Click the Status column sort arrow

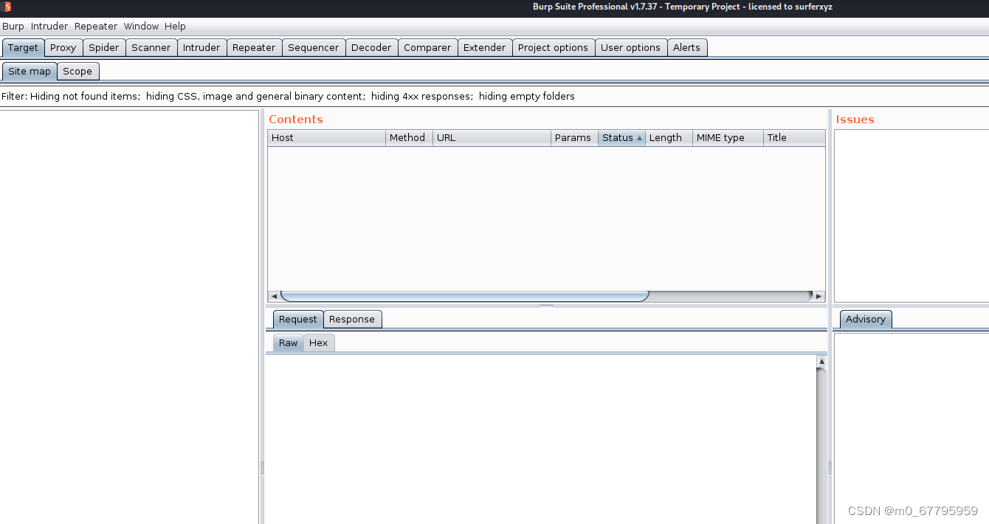click(x=639, y=138)
